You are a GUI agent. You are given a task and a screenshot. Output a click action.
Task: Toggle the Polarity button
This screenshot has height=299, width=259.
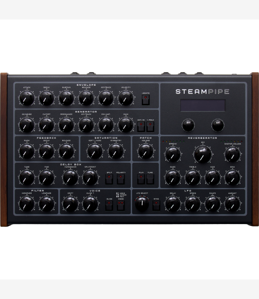[121, 179]
